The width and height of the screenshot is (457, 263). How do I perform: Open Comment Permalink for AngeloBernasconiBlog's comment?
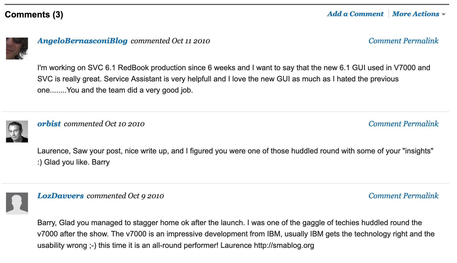403,41
